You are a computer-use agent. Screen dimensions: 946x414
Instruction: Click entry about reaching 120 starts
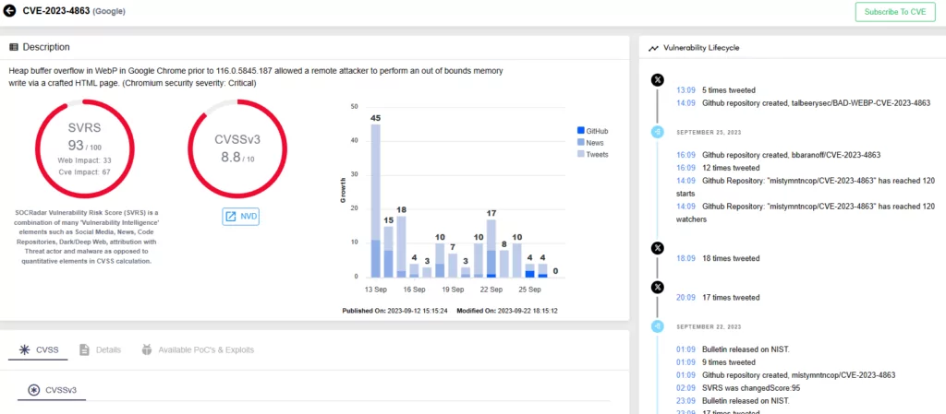[x=806, y=187]
